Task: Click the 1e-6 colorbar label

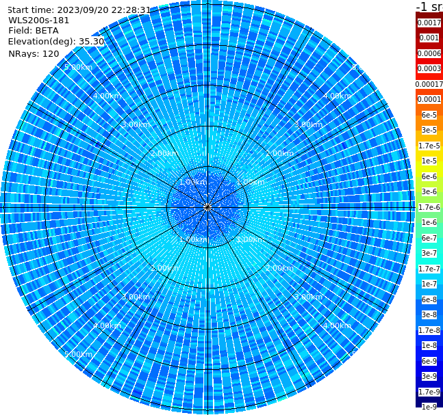Action: click(x=429, y=222)
